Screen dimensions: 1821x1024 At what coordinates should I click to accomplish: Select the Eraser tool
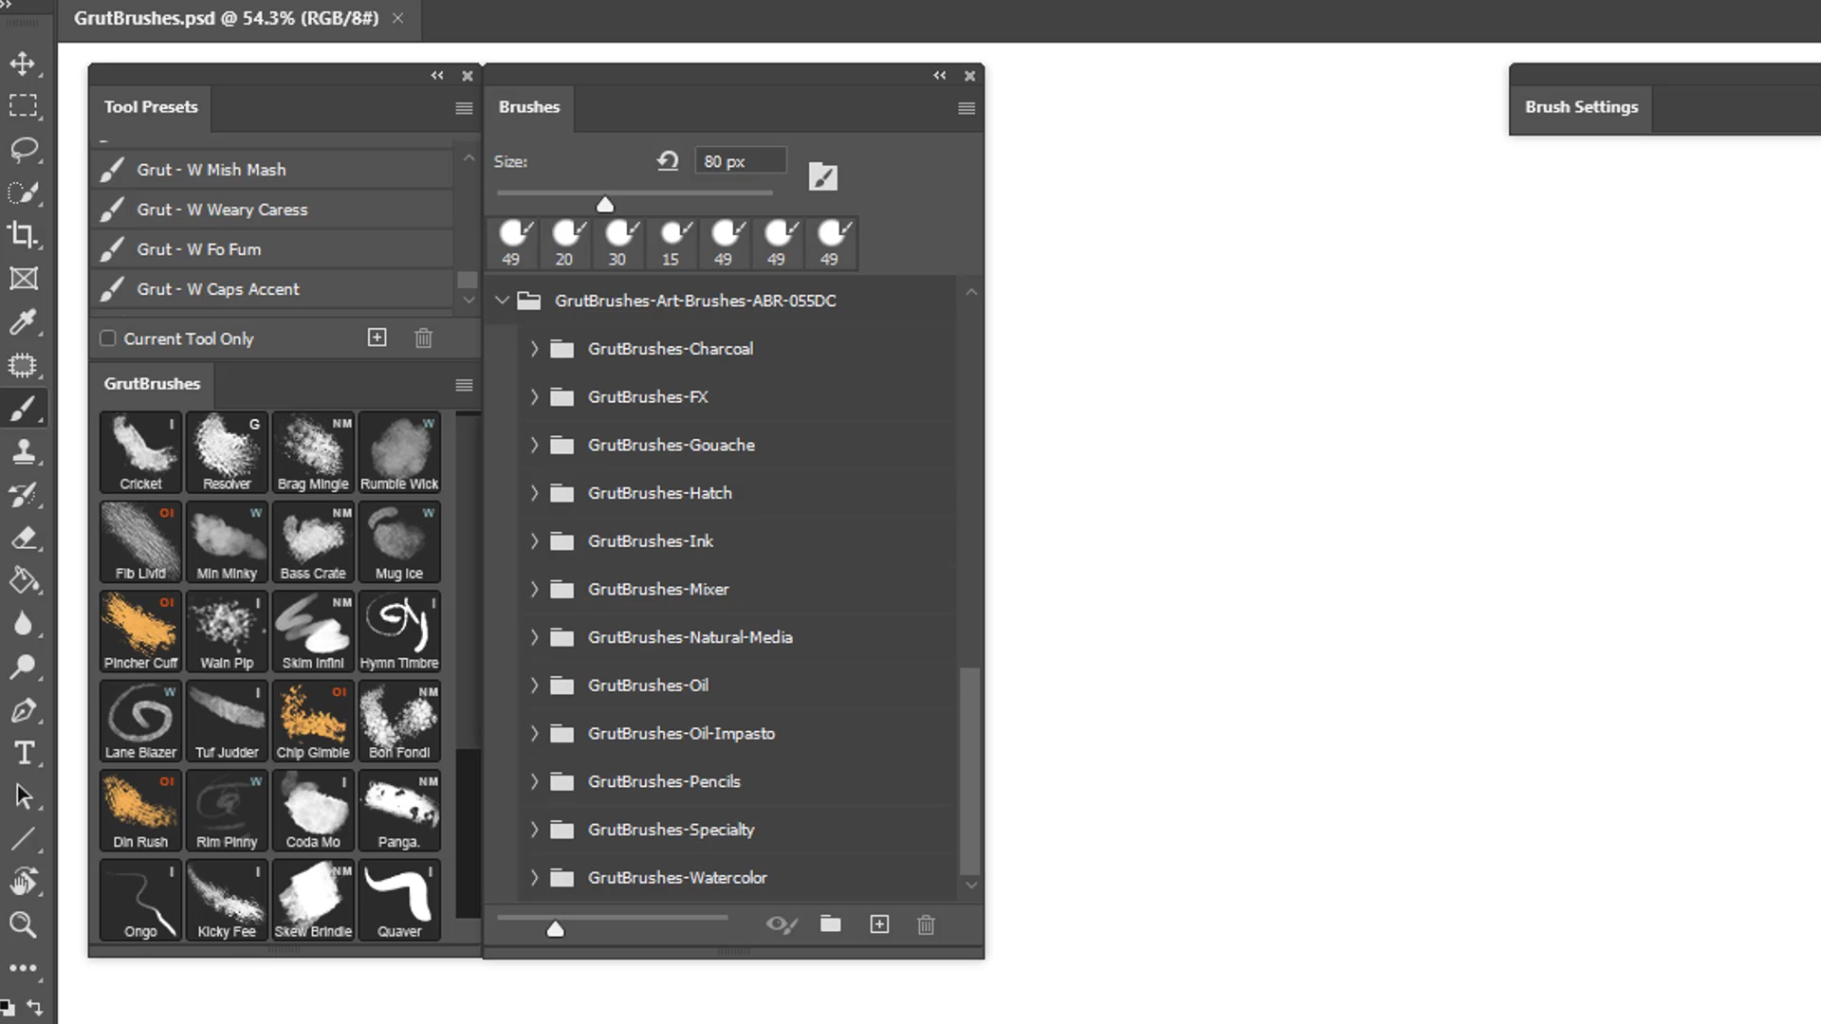[23, 538]
